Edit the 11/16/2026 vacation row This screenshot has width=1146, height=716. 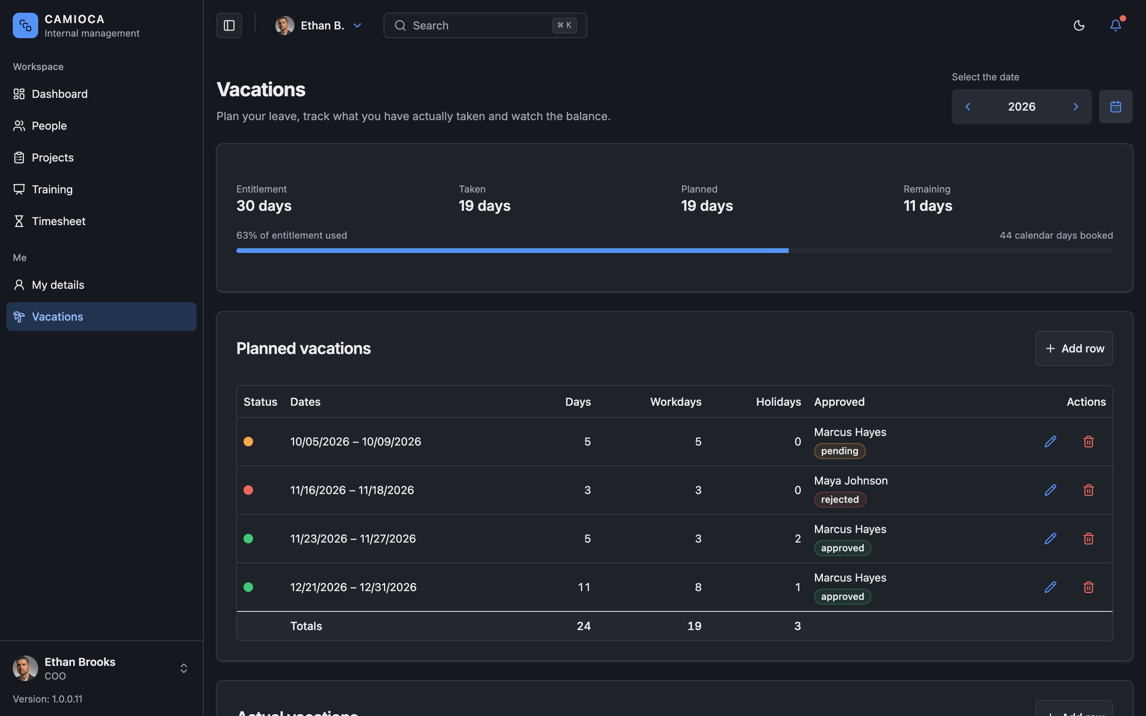1050,490
